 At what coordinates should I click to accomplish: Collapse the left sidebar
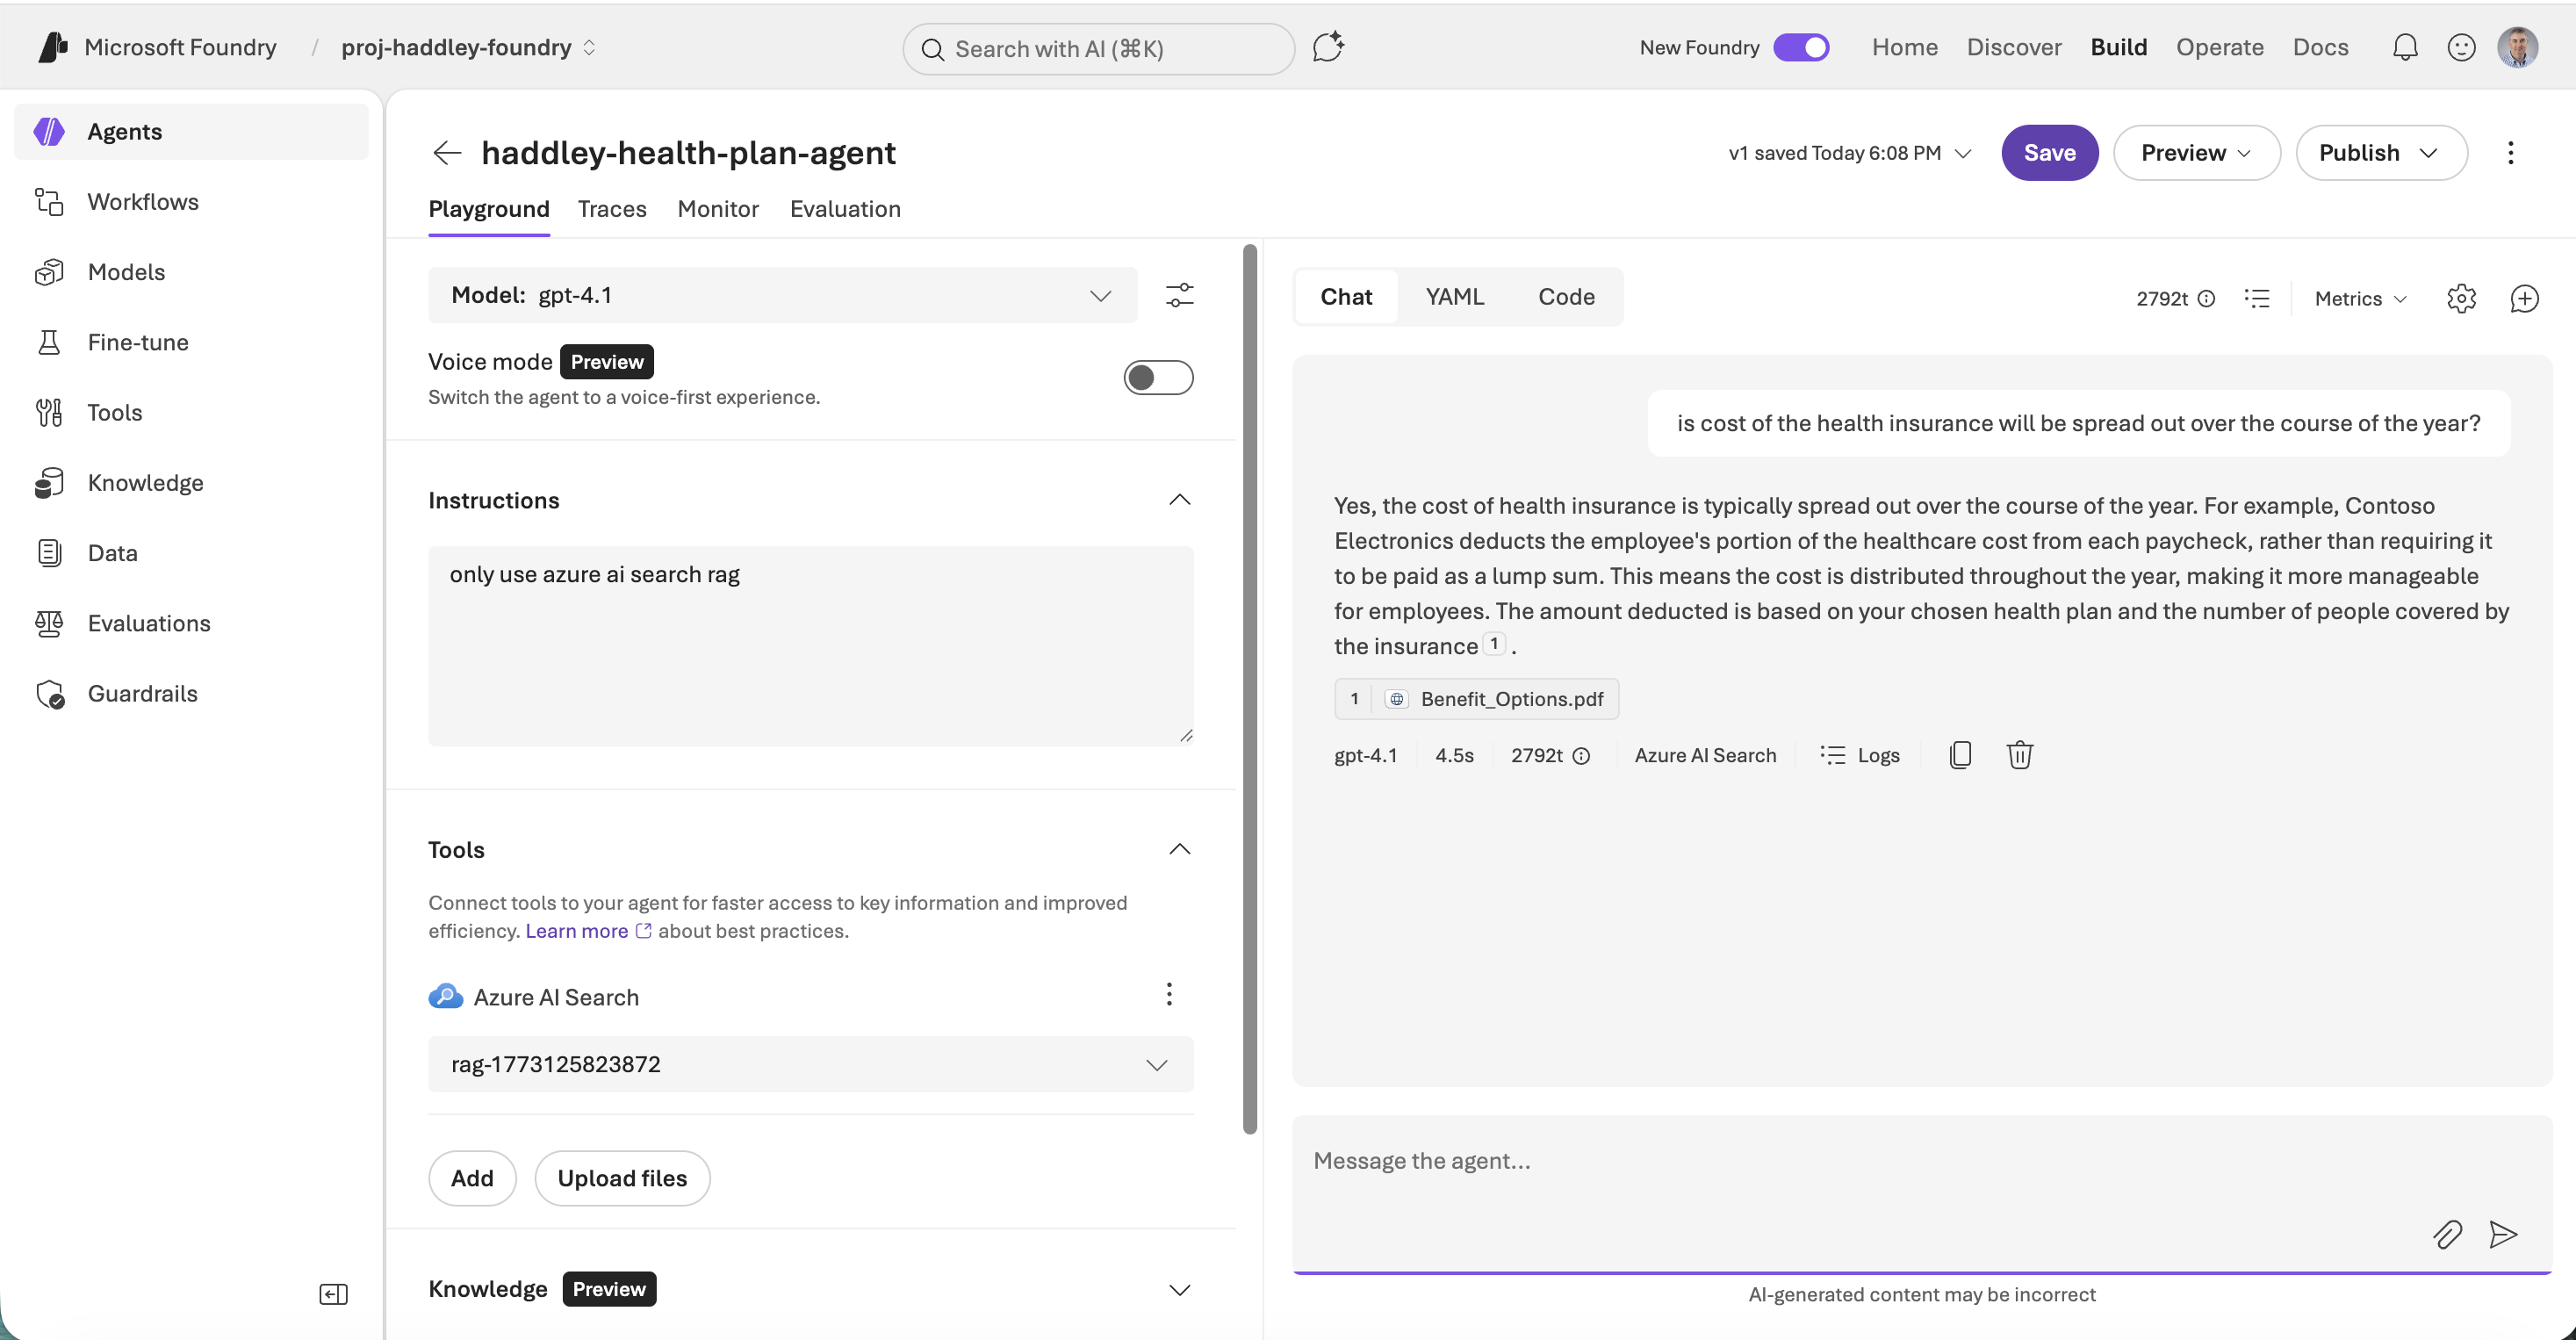pos(333,1294)
